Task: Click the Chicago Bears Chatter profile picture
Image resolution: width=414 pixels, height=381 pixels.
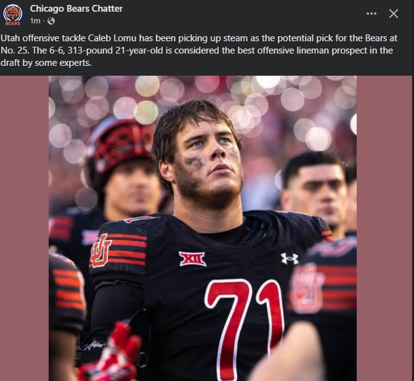Action: [13, 14]
